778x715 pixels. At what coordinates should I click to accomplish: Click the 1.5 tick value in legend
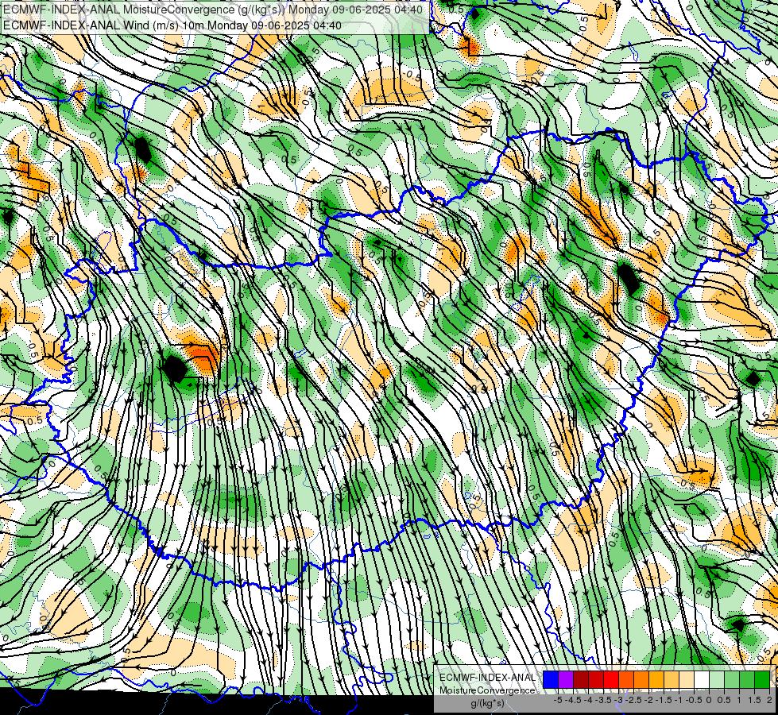754,700
